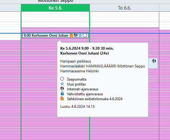Click the globe icon on Korhonen appointment
Viewport: 170px width, 140px height.
tap(76, 35)
